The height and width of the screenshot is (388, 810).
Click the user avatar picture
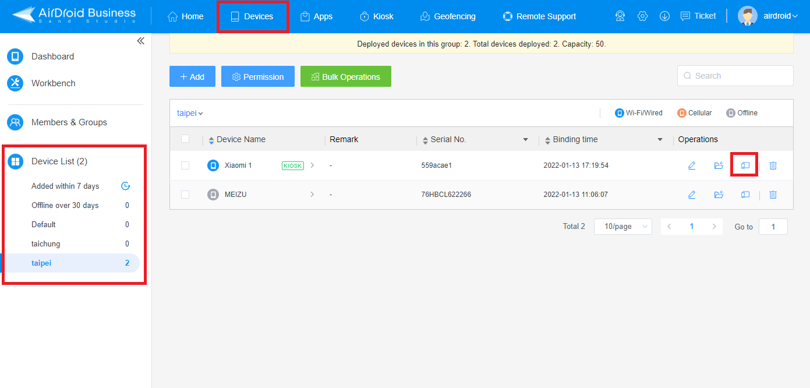coord(747,16)
